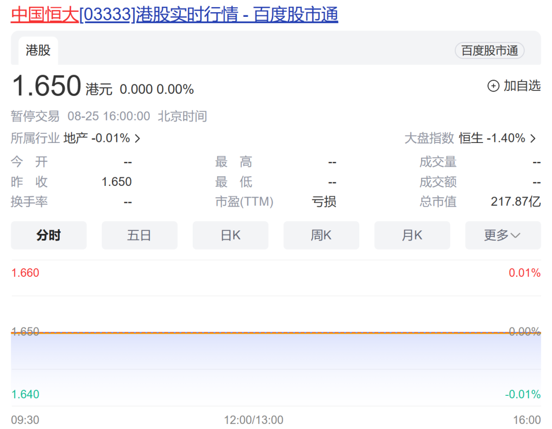This screenshot has height=429, width=552.
Task: Open the 日K daily candlestick chart
Action: 231,235
